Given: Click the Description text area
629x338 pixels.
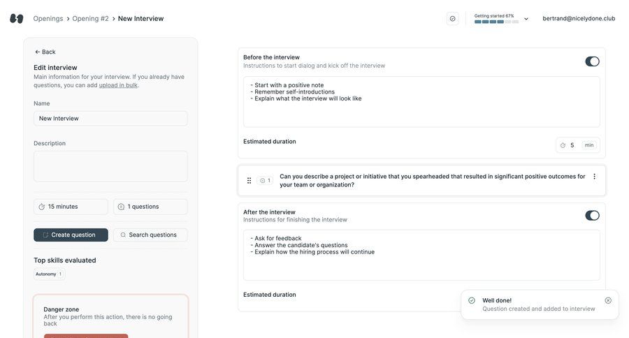Looking at the screenshot, I should [110, 166].
